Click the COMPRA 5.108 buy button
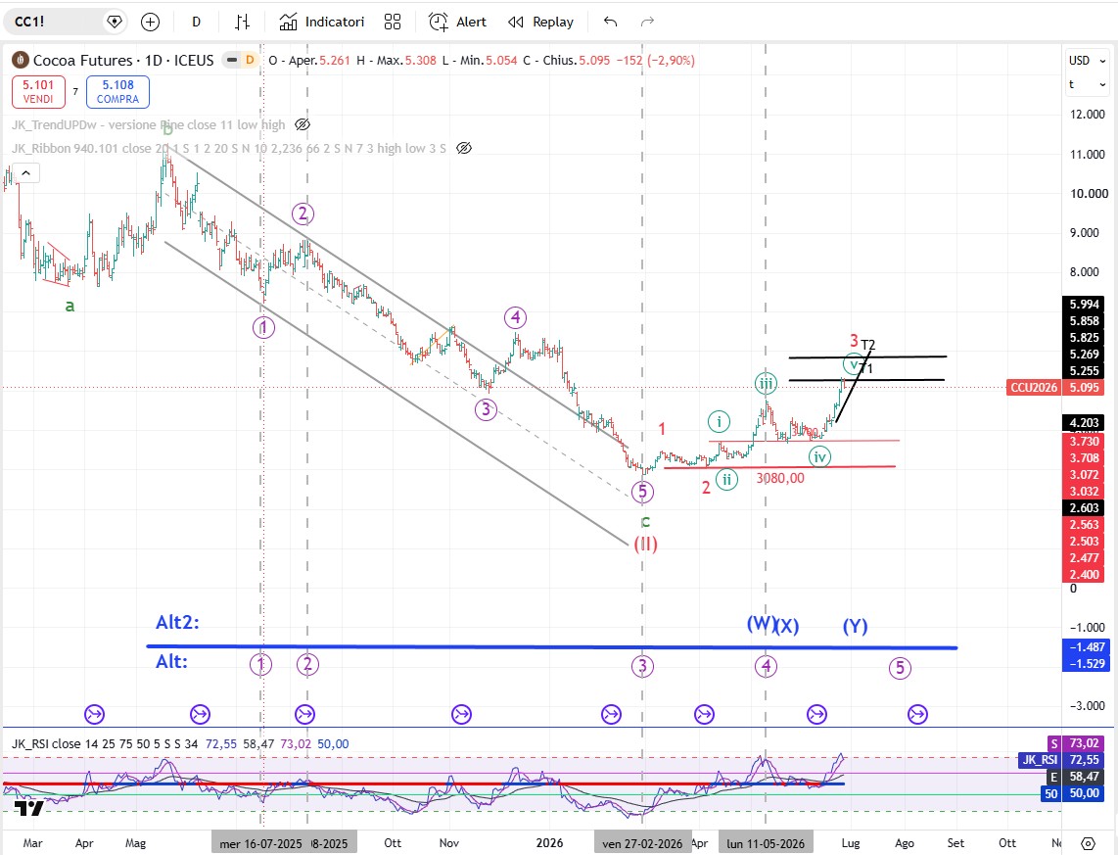The height and width of the screenshot is (855, 1118). coord(117,92)
